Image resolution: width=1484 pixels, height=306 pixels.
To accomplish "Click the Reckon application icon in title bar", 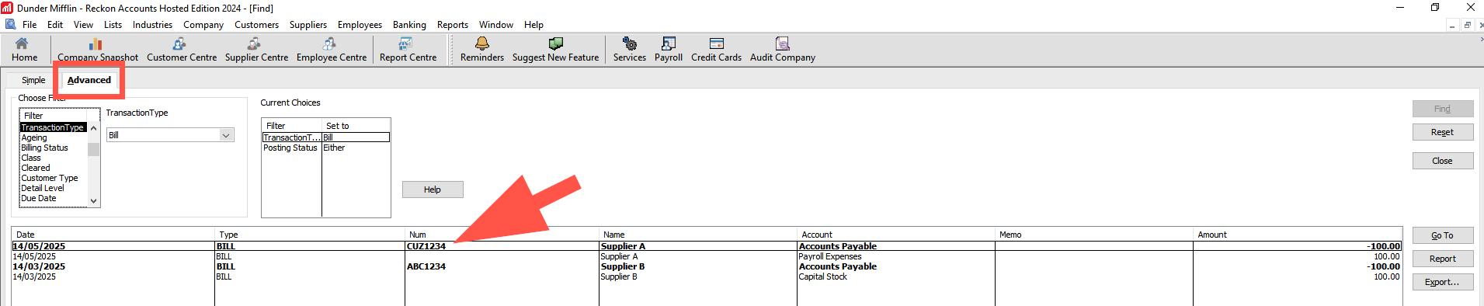I will click(x=7, y=8).
